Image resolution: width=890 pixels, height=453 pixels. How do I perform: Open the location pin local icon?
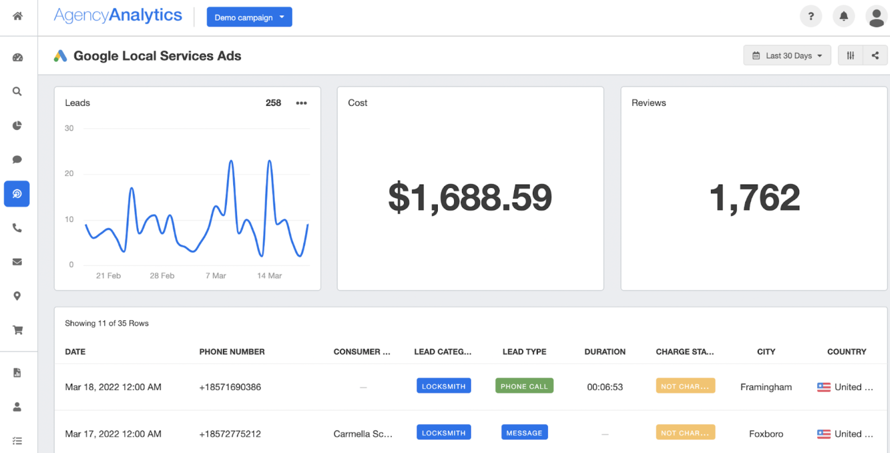click(17, 296)
